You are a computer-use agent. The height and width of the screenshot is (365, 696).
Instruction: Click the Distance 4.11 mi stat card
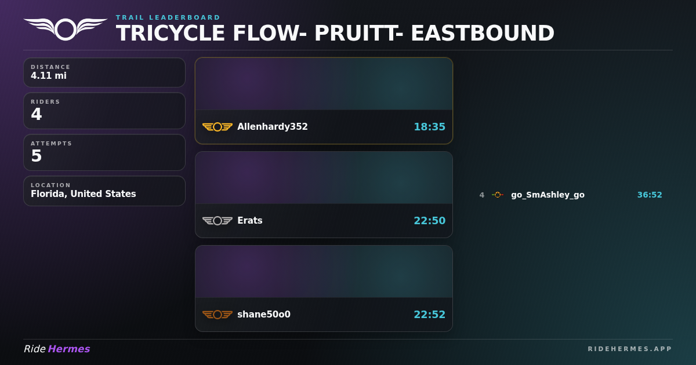(104, 72)
